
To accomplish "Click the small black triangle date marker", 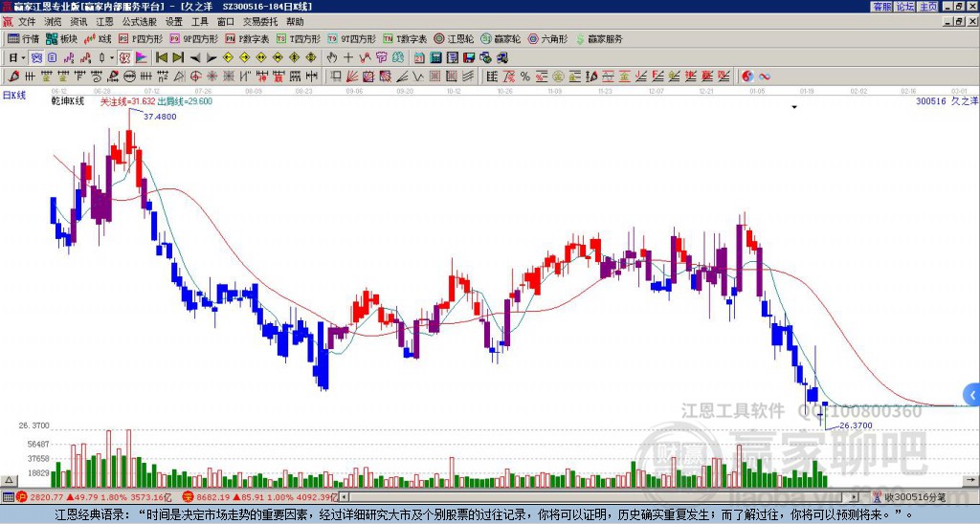I will point(794,107).
